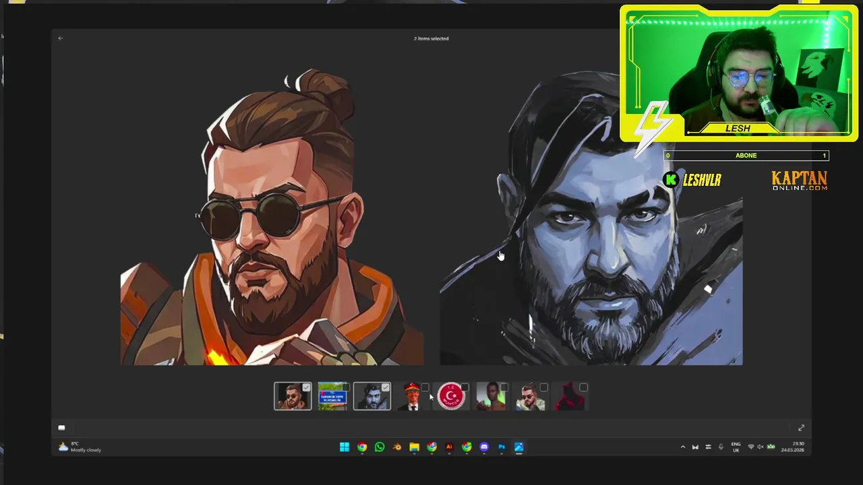Check the light-jacket sunglasses portrait checkbox

click(543, 387)
